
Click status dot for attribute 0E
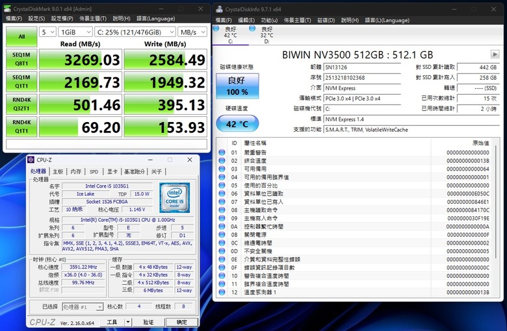[222, 260]
